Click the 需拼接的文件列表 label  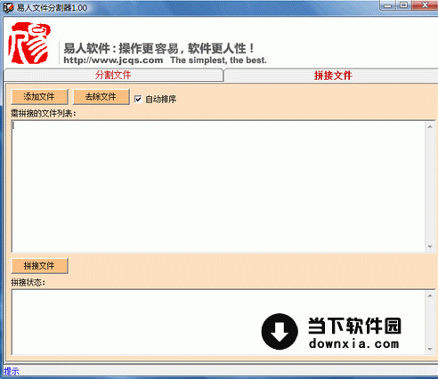coord(44,113)
